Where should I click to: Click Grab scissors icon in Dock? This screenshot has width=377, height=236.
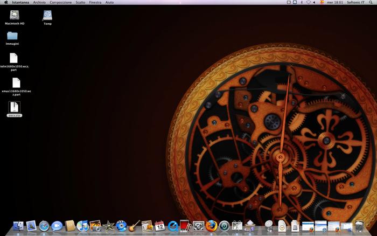(x=237, y=226)
